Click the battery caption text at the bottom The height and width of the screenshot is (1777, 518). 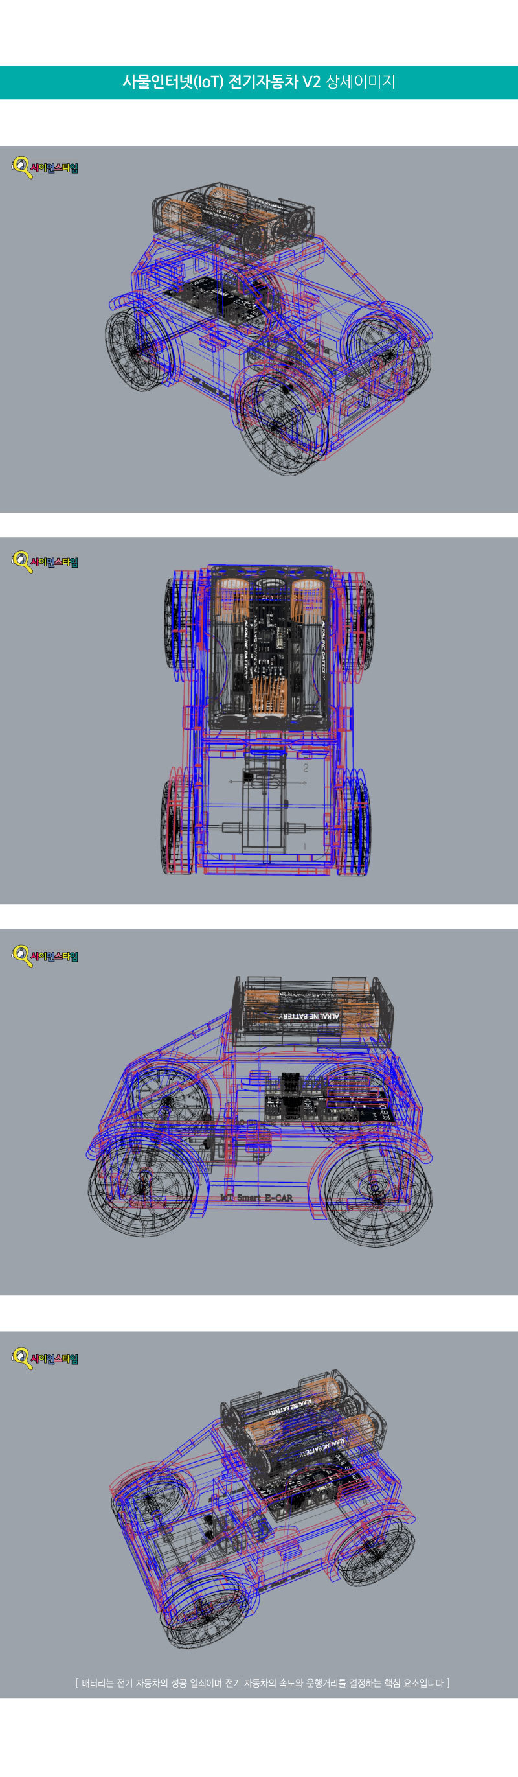tap(262, 1683)
